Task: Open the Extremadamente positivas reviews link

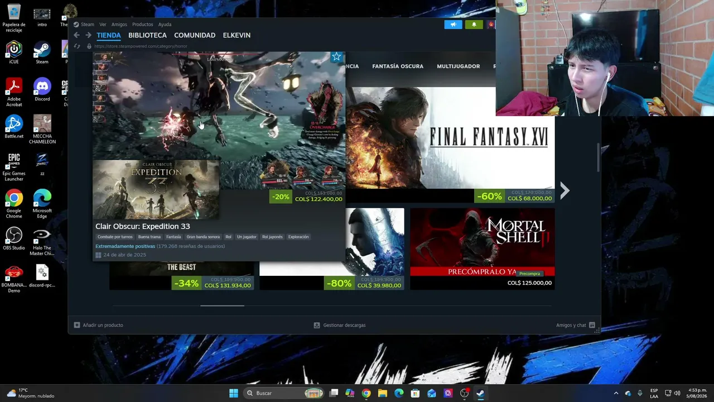Action: (x=125, y=246)
